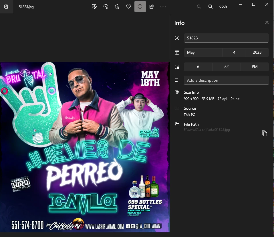Click the Size Info icon

click(x=177, y=92)
